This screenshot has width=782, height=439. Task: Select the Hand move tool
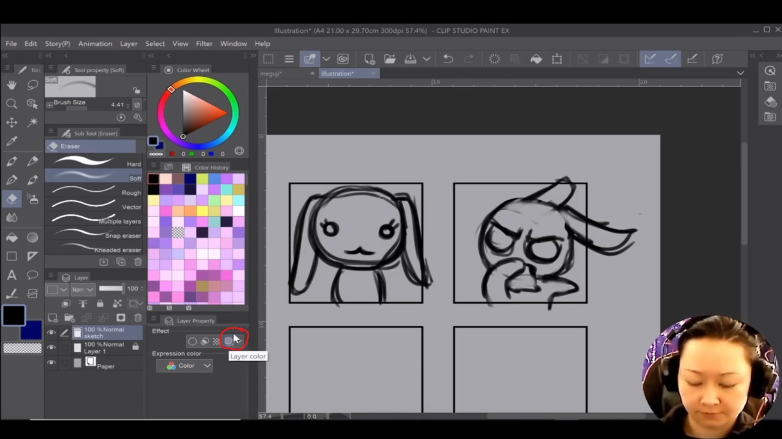(x=11, y=85)
